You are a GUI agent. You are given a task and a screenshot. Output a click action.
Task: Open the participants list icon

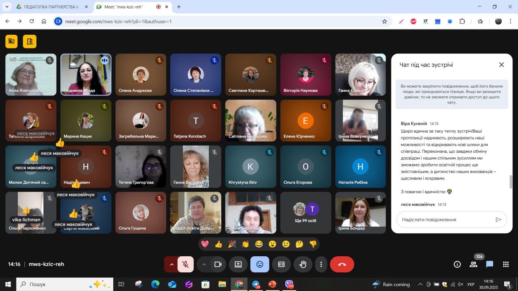pos(473,264)
